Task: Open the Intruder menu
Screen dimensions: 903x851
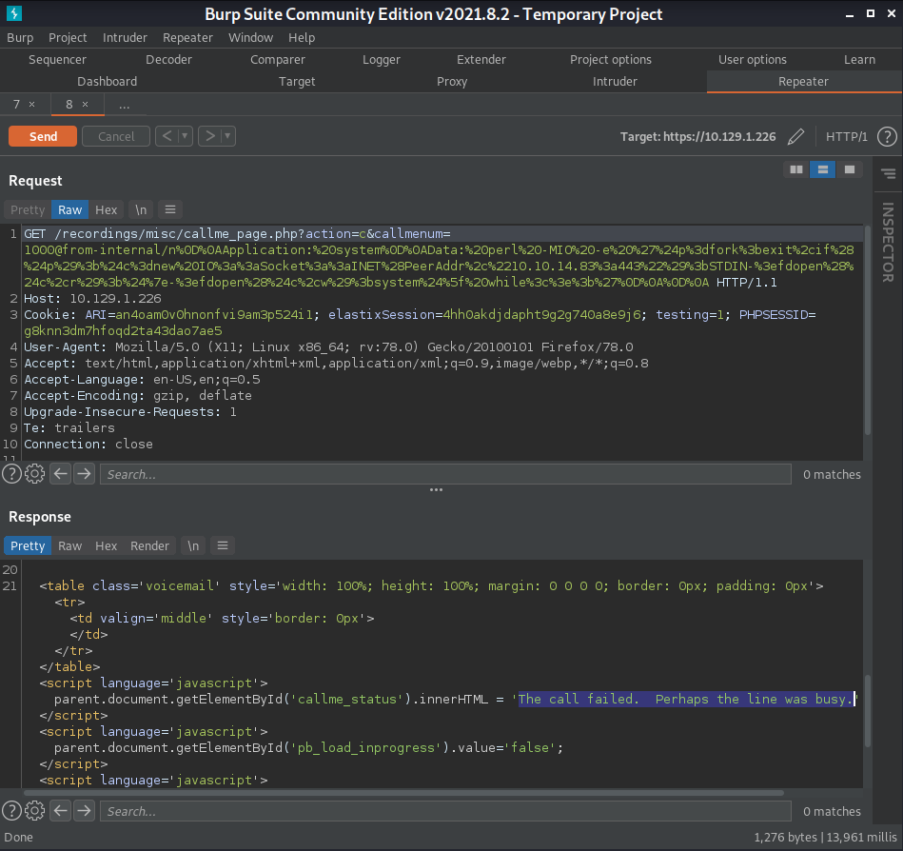Action: tap(125, 37)
